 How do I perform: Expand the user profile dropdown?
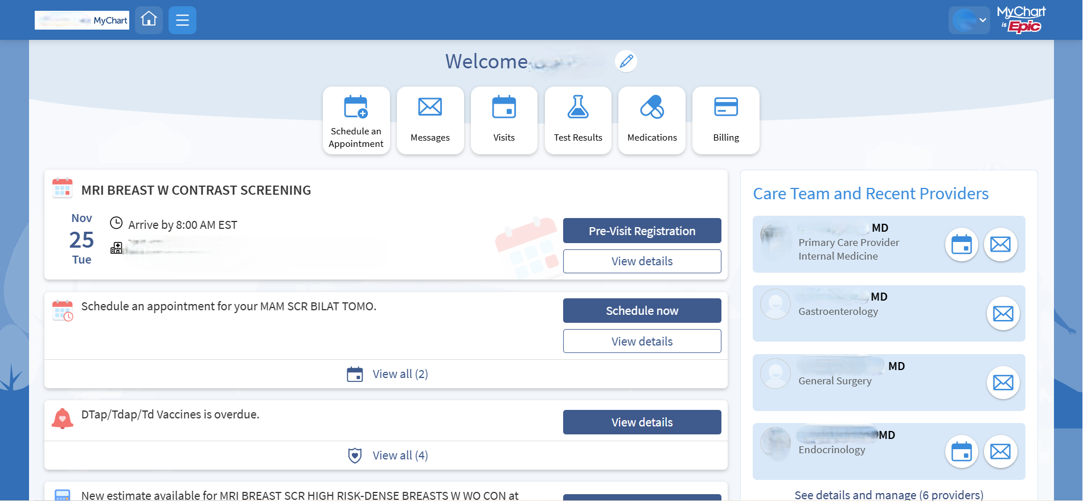tap(969, 20)
